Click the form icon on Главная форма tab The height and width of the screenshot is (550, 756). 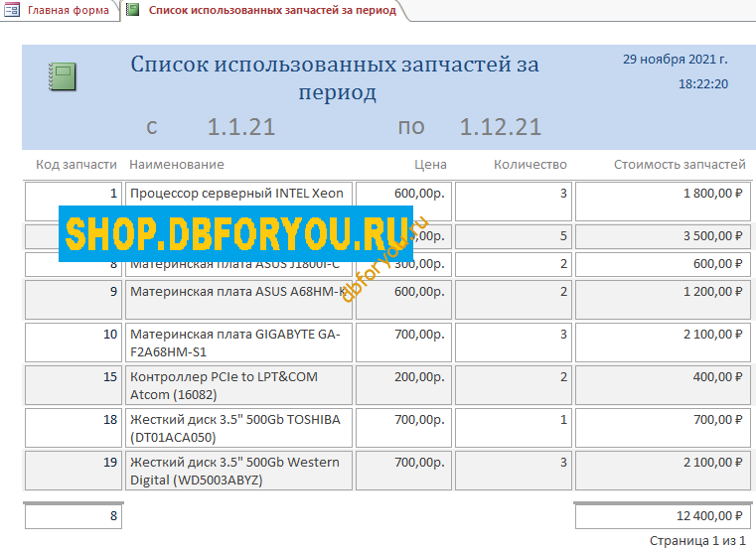[x=12, y=10]
